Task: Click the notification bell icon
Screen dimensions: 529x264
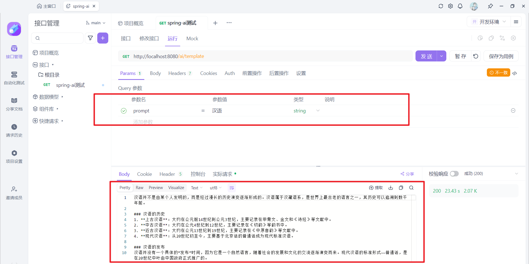Action: click(460, 6)
